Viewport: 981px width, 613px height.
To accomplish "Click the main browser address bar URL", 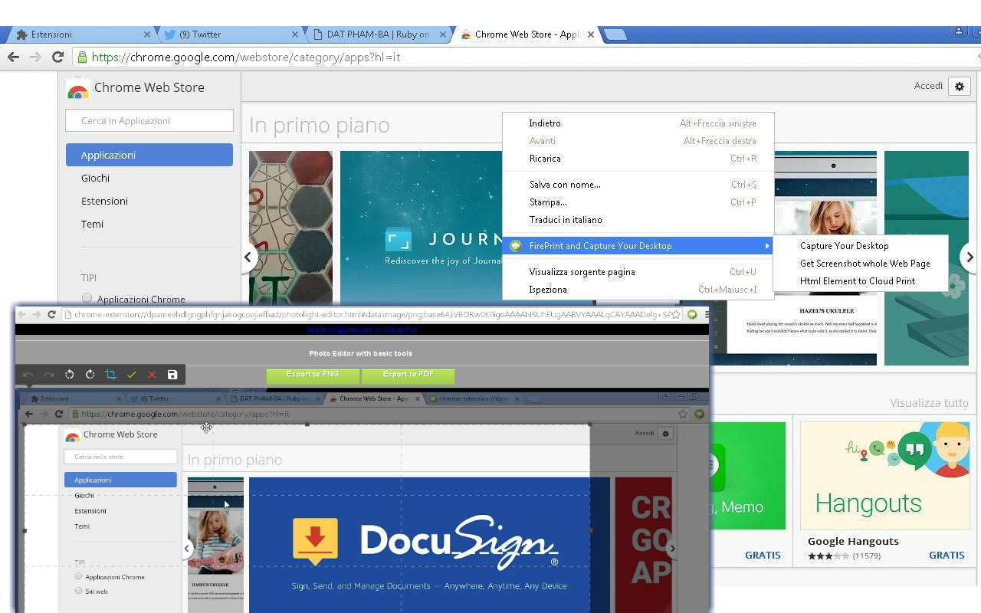I will pyautogui.click(x=246, y=57).
